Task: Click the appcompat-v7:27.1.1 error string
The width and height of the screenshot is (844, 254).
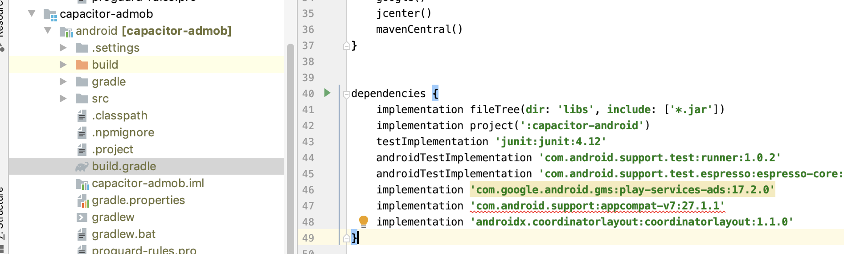Action: click(598, 206)
